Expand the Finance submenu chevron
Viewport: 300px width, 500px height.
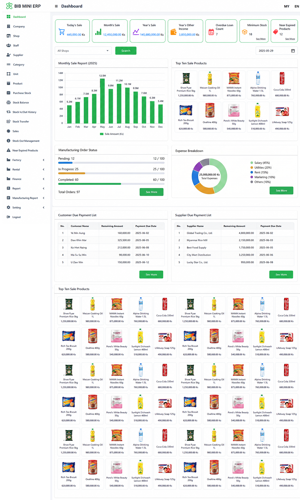coord(43,179)
